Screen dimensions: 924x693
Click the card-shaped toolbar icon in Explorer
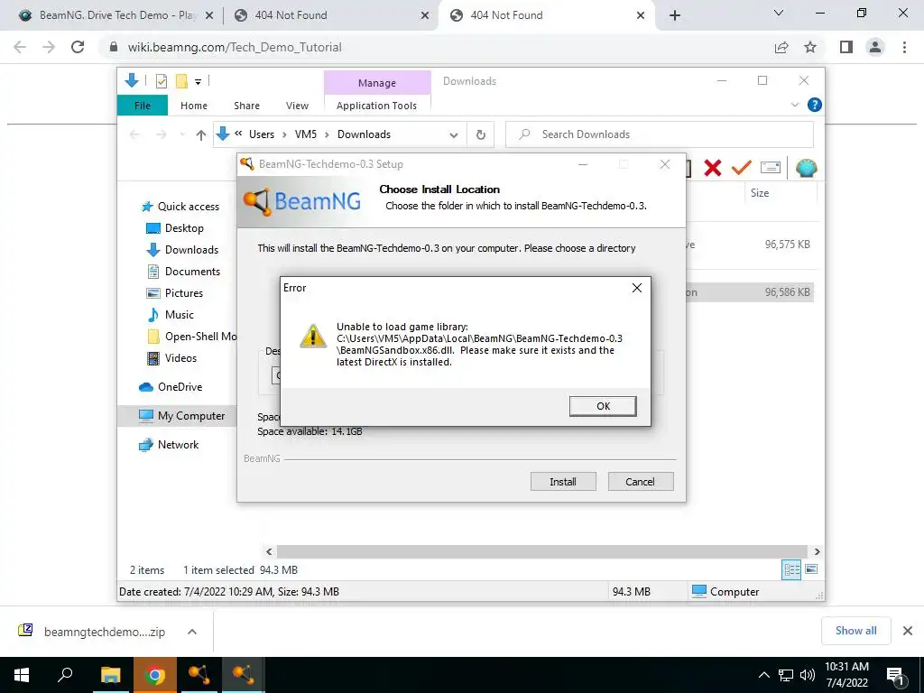(771, 168)
